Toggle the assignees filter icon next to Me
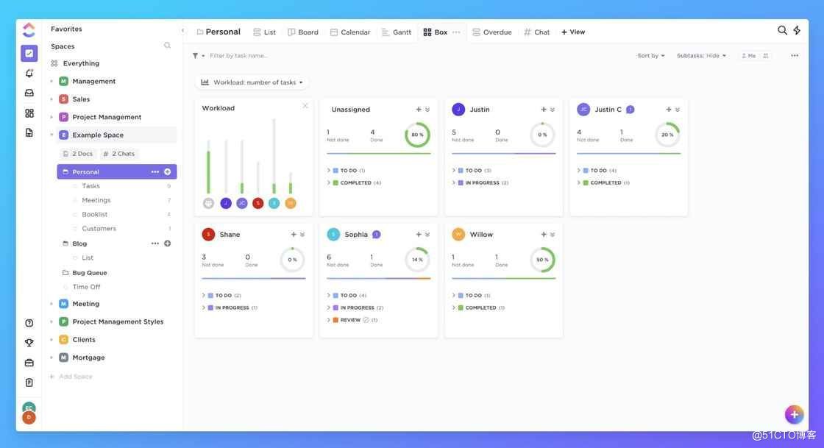This screenshot has height=448, width=824. coord(766,56)
